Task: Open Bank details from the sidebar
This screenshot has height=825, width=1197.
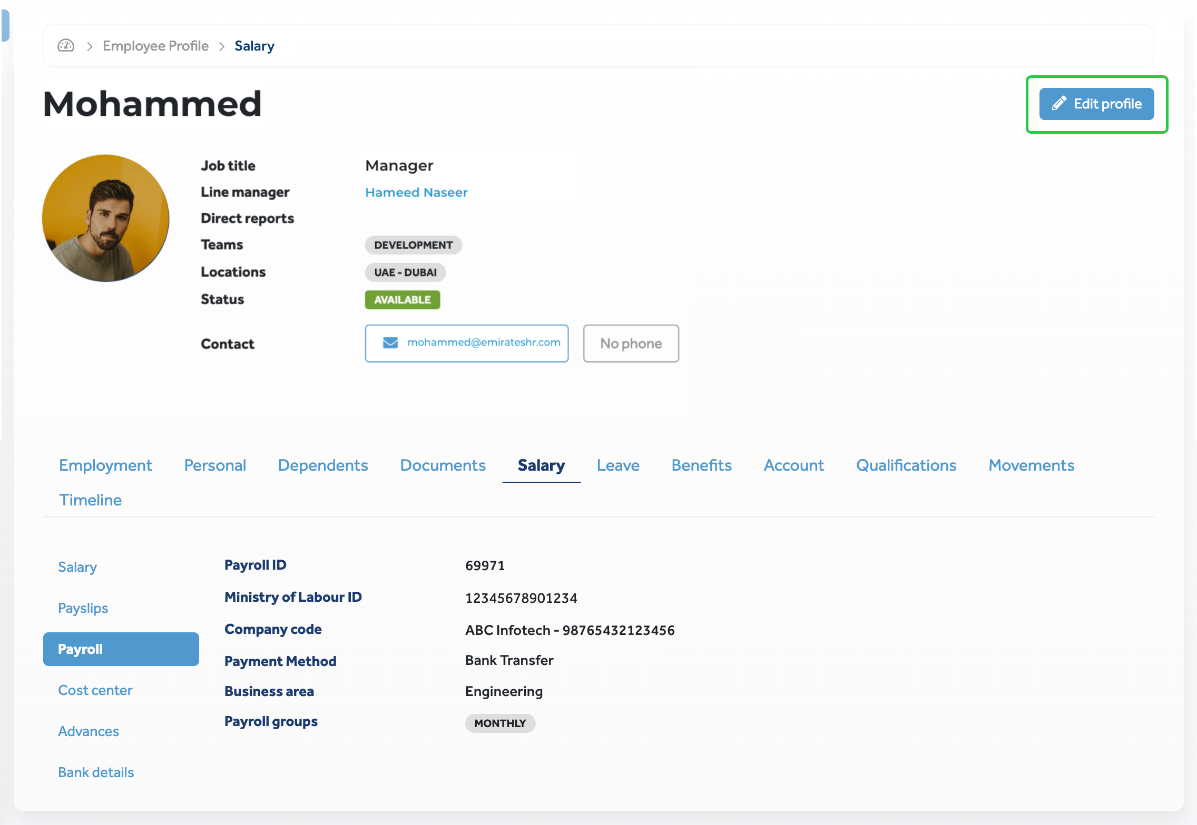Action: point(95,772)
